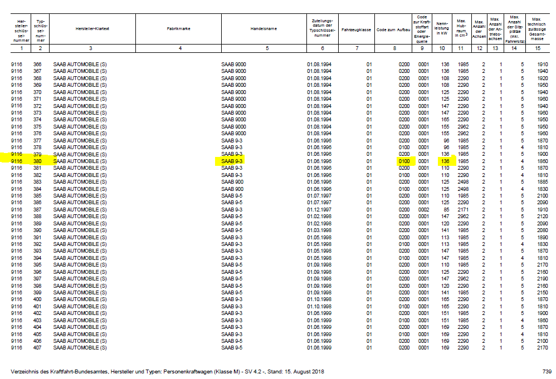The width and height of the screenshot is (556, 379).
Task: Click total mass value 2080
Action: tap(543, 230)
